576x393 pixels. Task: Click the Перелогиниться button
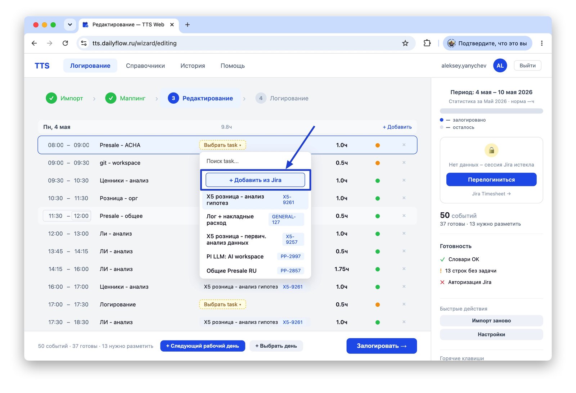(491, 180)
